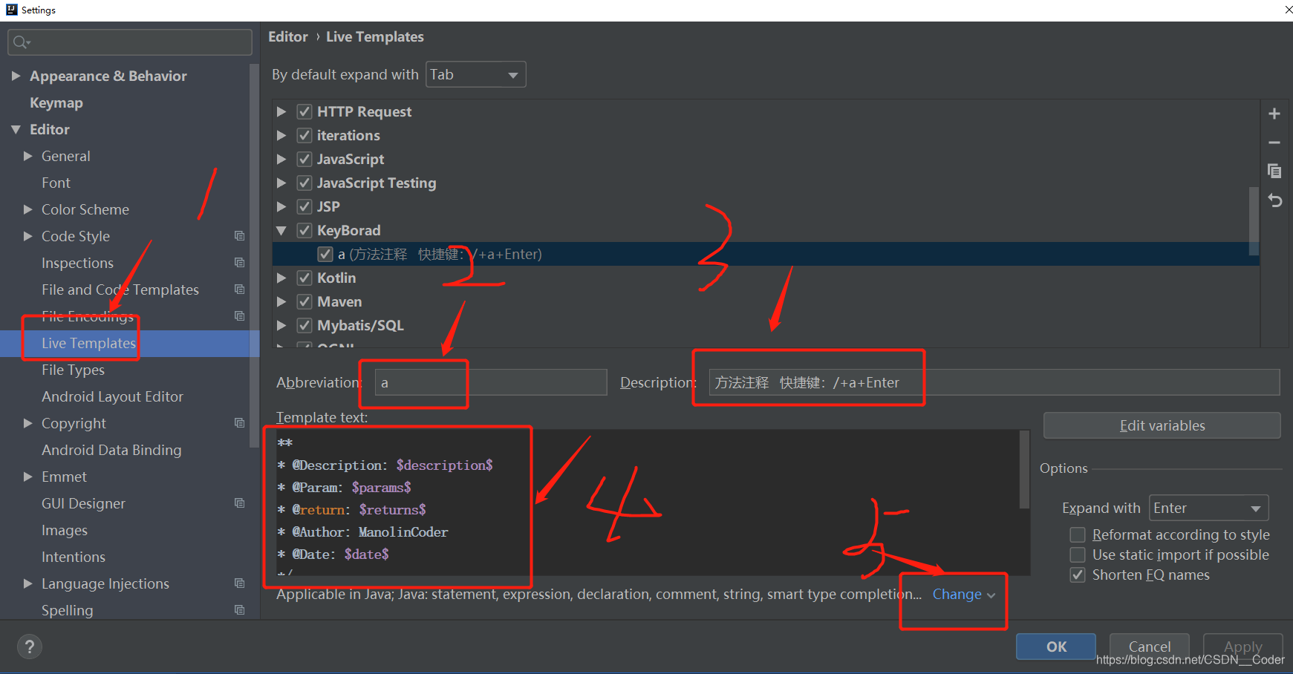Viewport: 1293px width, 674px height.
Task: Click project-level icon beside Copyright
Action: 239,423
